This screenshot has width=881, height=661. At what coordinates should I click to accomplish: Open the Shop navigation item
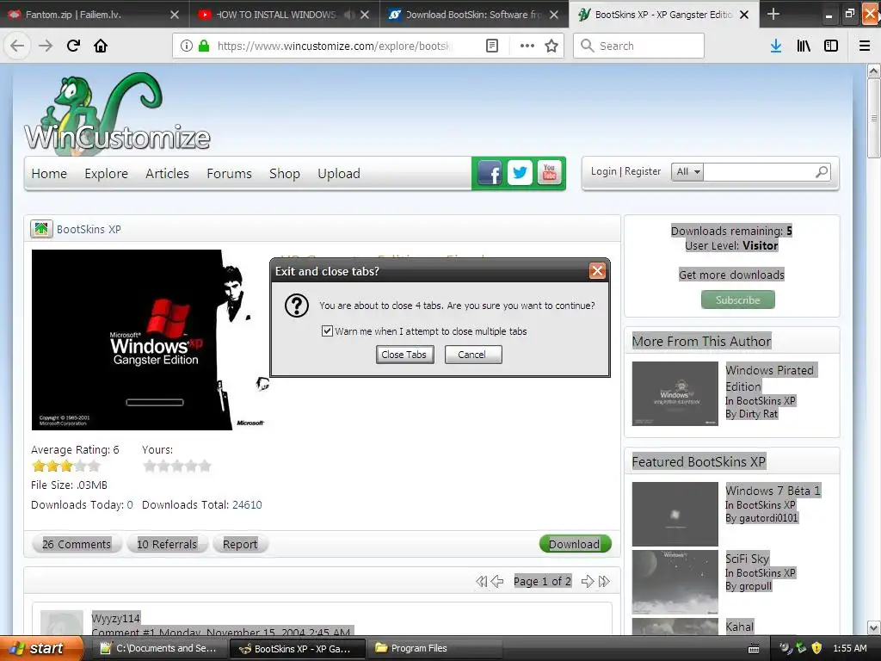tap(284, 174)
